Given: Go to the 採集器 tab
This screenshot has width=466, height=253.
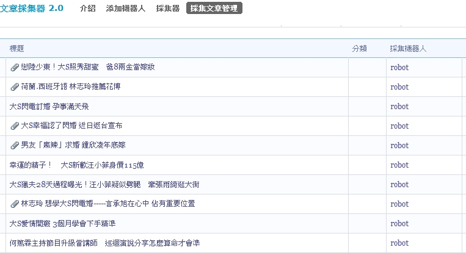Looking at the screenshot, I should click(x=167, y=9).
